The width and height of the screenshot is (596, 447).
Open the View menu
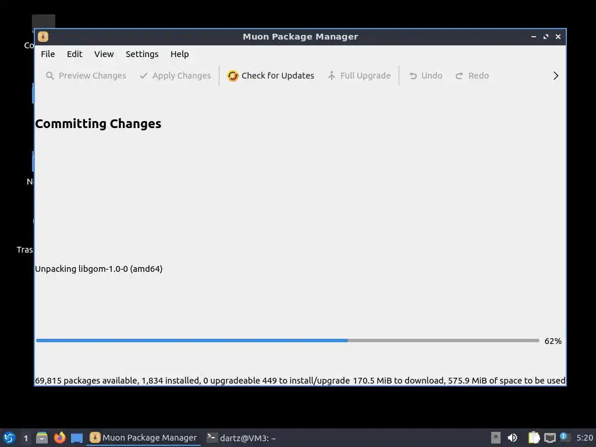point(104,54)
